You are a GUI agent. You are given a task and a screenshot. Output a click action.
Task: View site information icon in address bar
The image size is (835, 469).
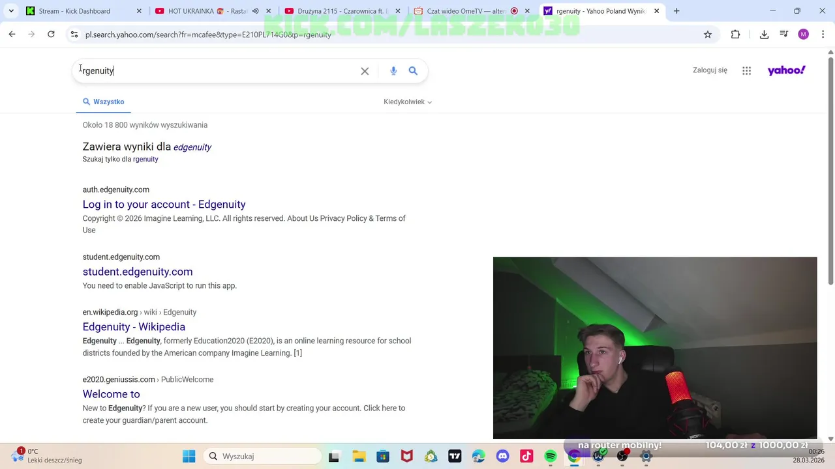pos(74,35)
